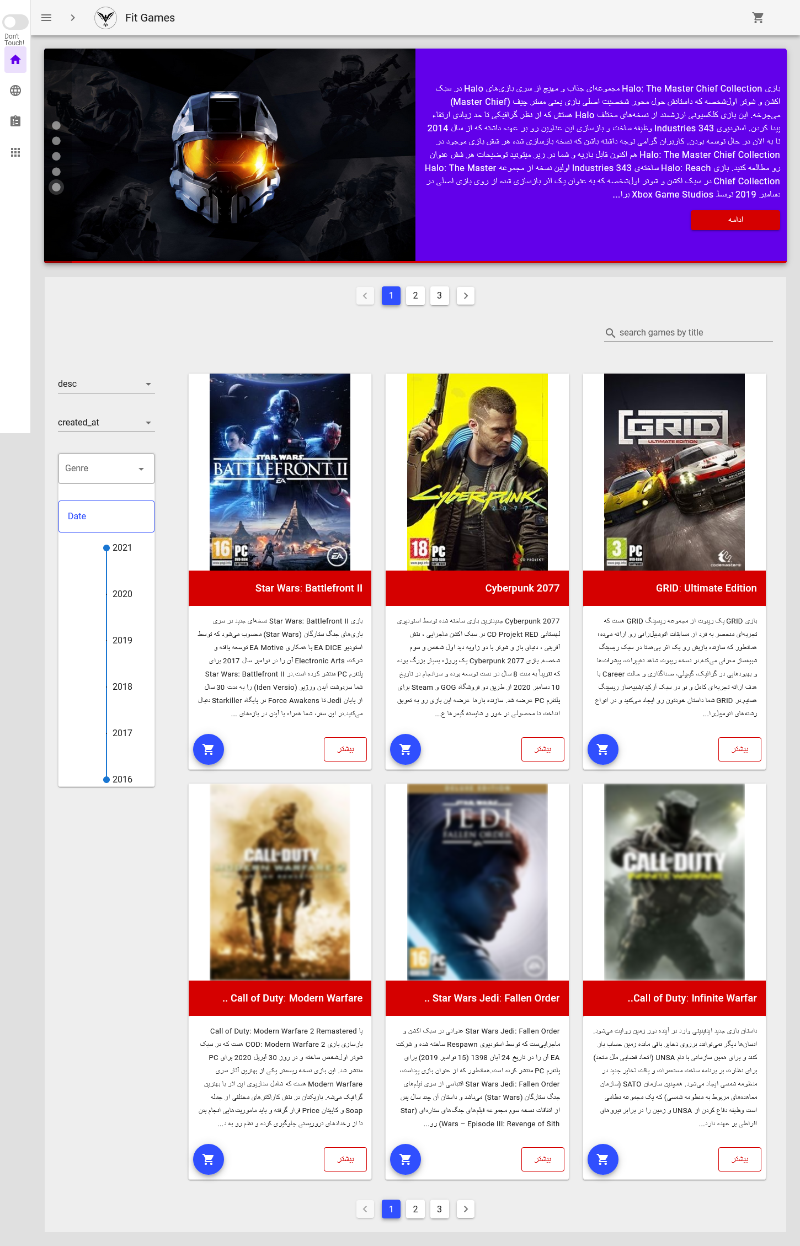This screenshot has height=1246, width=800.
Task: Click بیشتر for Call of Duty Infinite Warfare
Action: (740, 1159)
